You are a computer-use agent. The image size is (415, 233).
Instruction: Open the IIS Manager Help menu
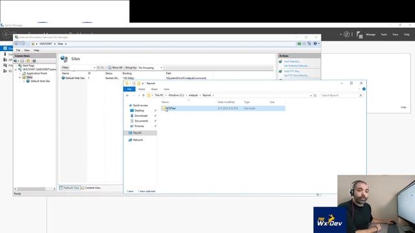click(x=36, y=50)
